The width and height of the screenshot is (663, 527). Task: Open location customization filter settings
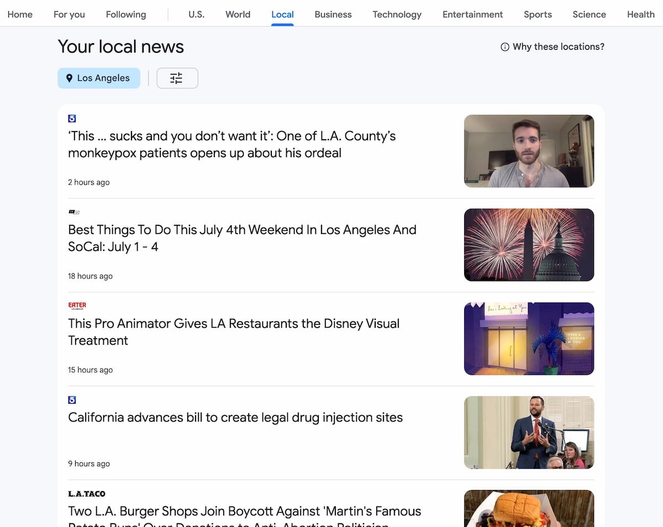177,78
